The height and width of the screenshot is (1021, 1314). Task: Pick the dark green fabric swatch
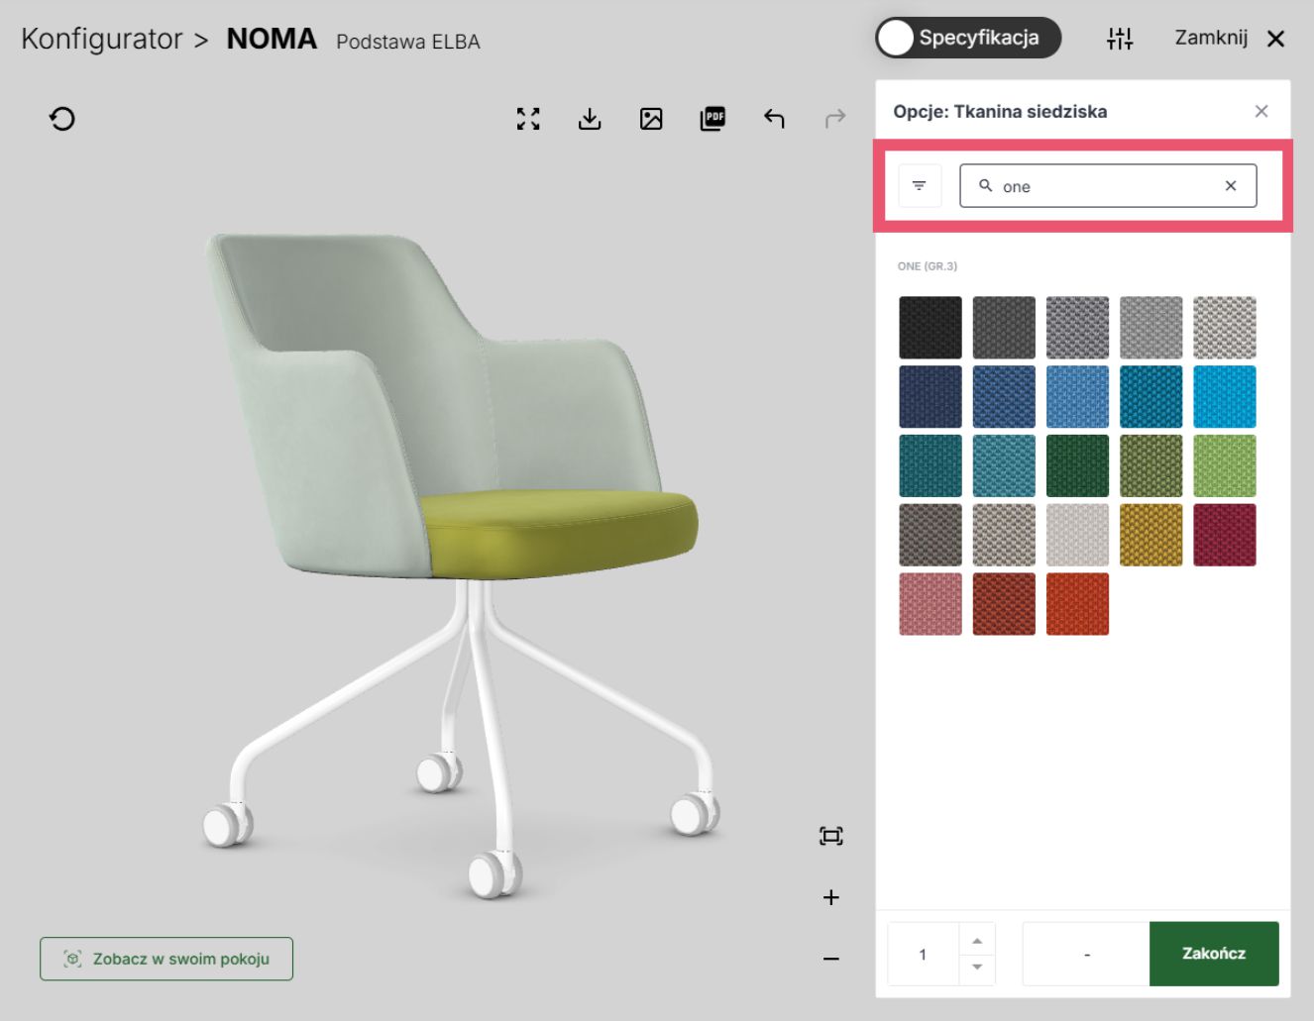[1077, 465]
